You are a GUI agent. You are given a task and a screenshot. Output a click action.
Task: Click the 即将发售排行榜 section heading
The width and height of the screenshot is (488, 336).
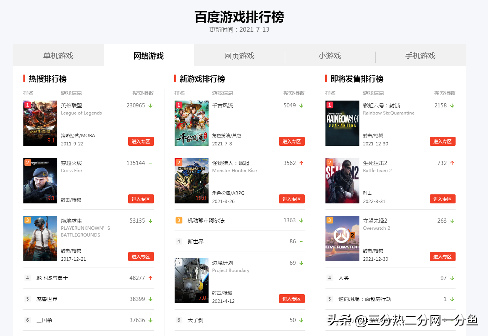pos(357,79)
